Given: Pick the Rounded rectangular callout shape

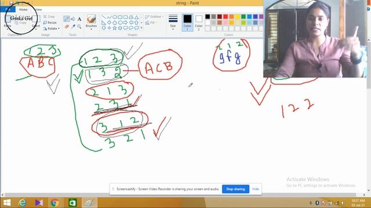Looking at the screenshot, I should 126,28.
